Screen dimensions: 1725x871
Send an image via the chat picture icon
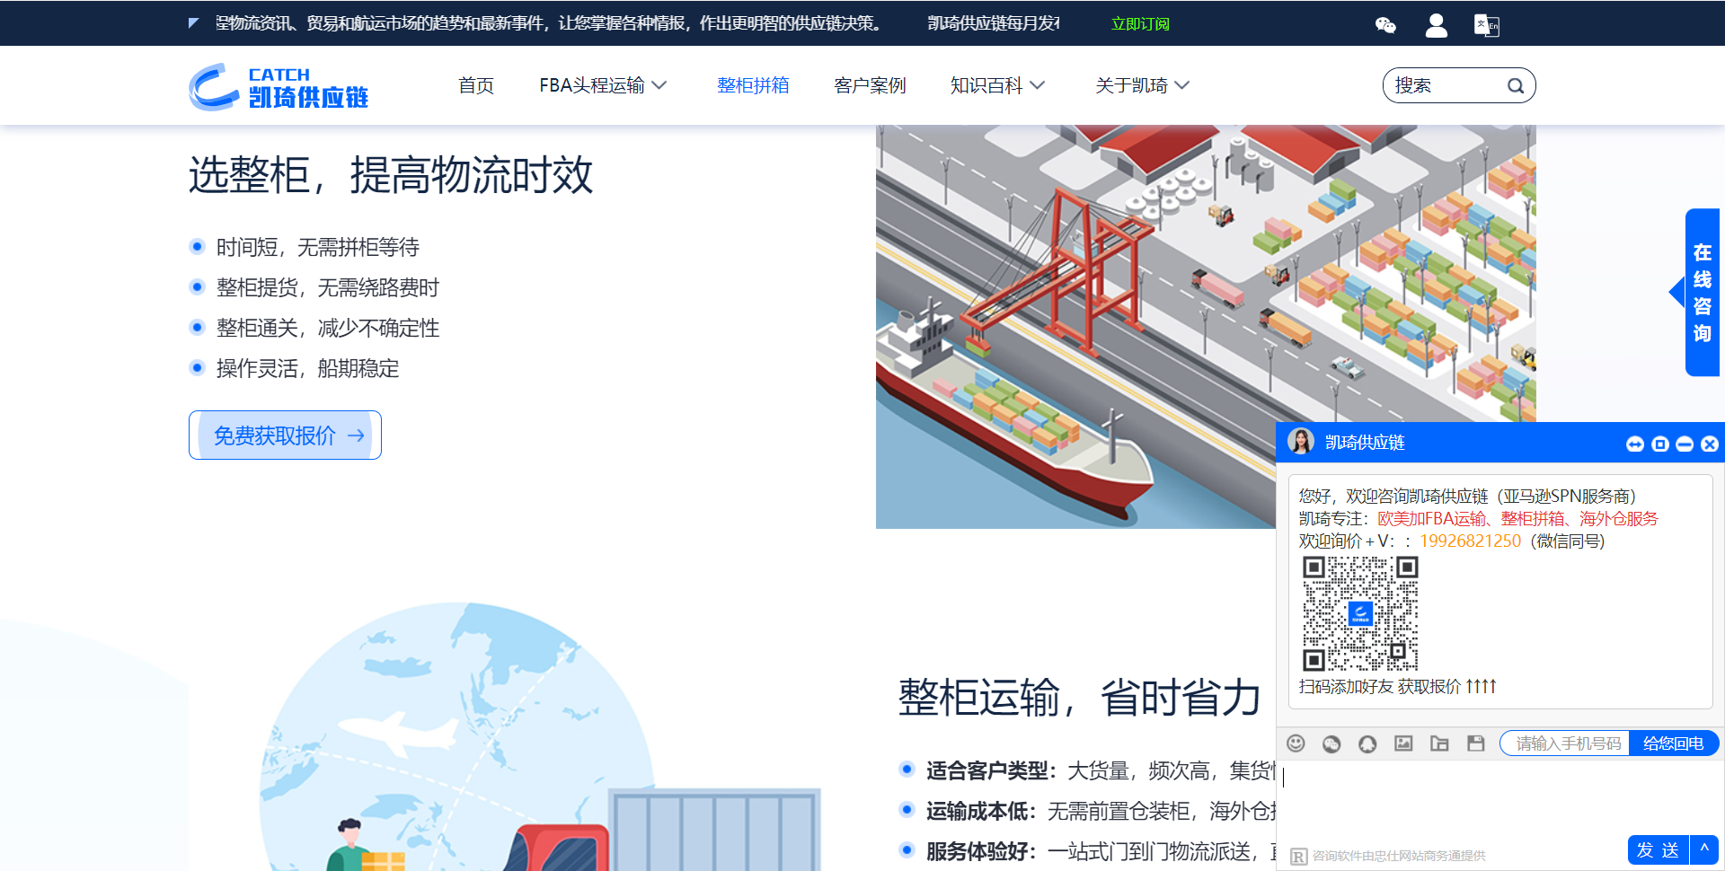pyautogui.click(x=1403, y=743)
